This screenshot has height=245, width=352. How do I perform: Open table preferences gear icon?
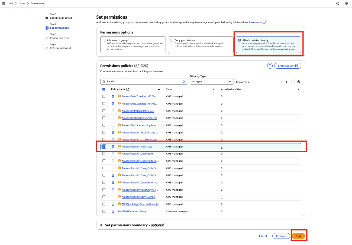tap(299, 82)
